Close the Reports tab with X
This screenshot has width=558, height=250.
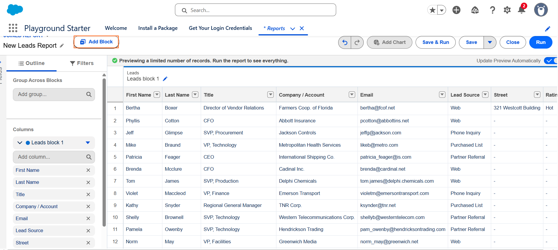click(302, 28)
